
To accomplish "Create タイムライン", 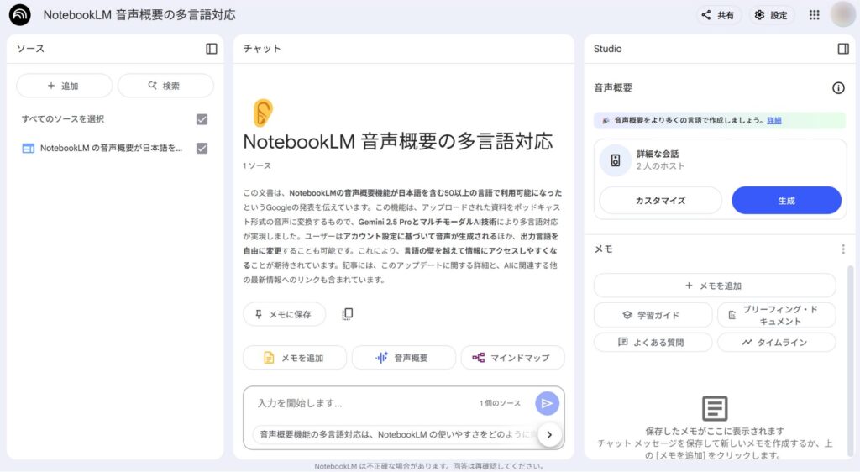I will (777, 343).
